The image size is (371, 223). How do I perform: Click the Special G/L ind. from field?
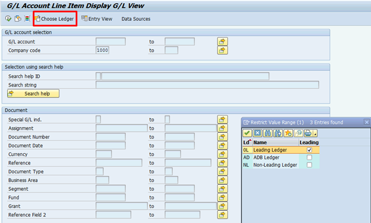[98, 119]
